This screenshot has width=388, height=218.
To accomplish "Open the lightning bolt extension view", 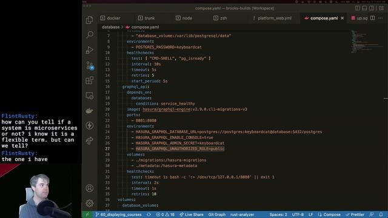I will coord(90,125).
